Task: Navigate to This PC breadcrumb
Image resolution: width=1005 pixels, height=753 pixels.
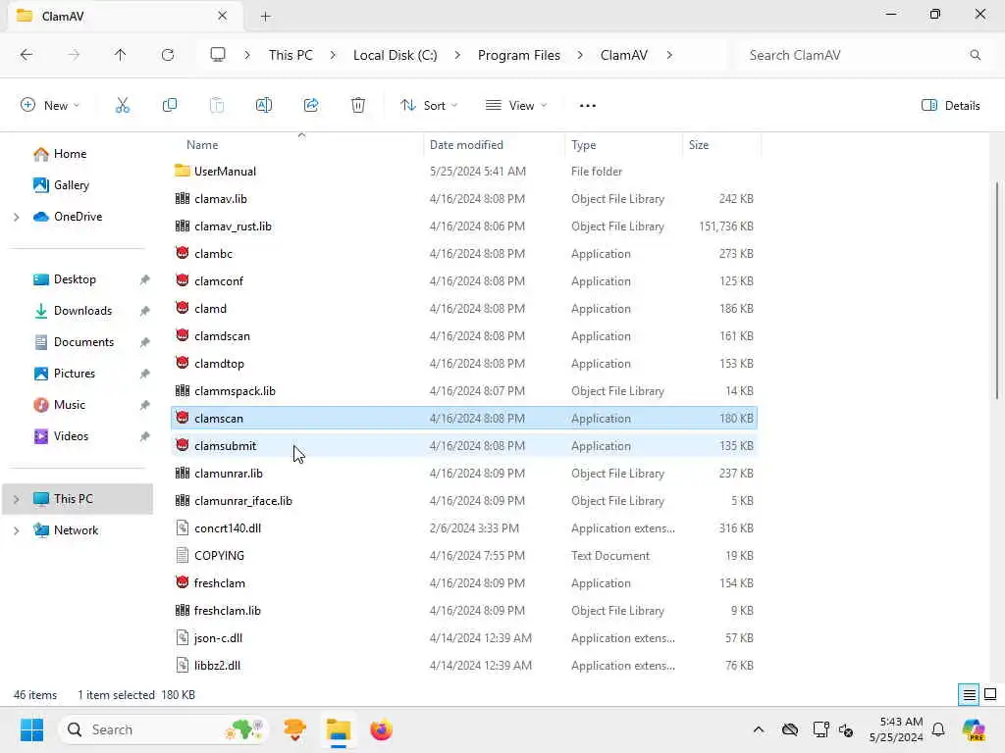Action: [291, 55]
